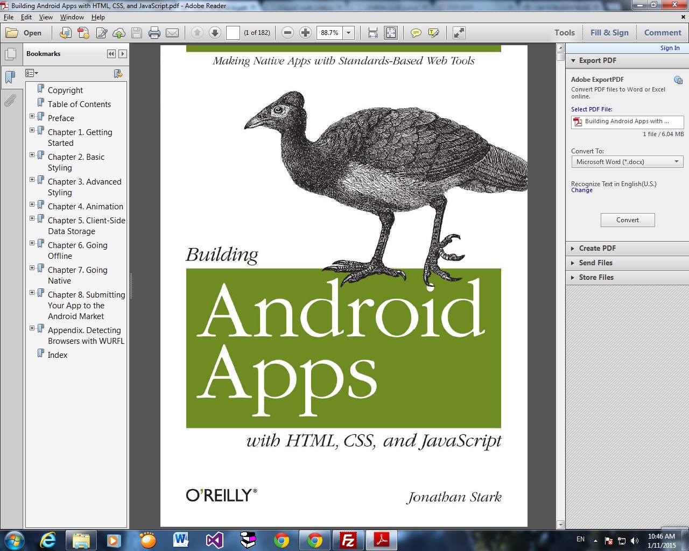Open the Comment pane
This screenshot has height=551, width=689.
coord(663,33)
